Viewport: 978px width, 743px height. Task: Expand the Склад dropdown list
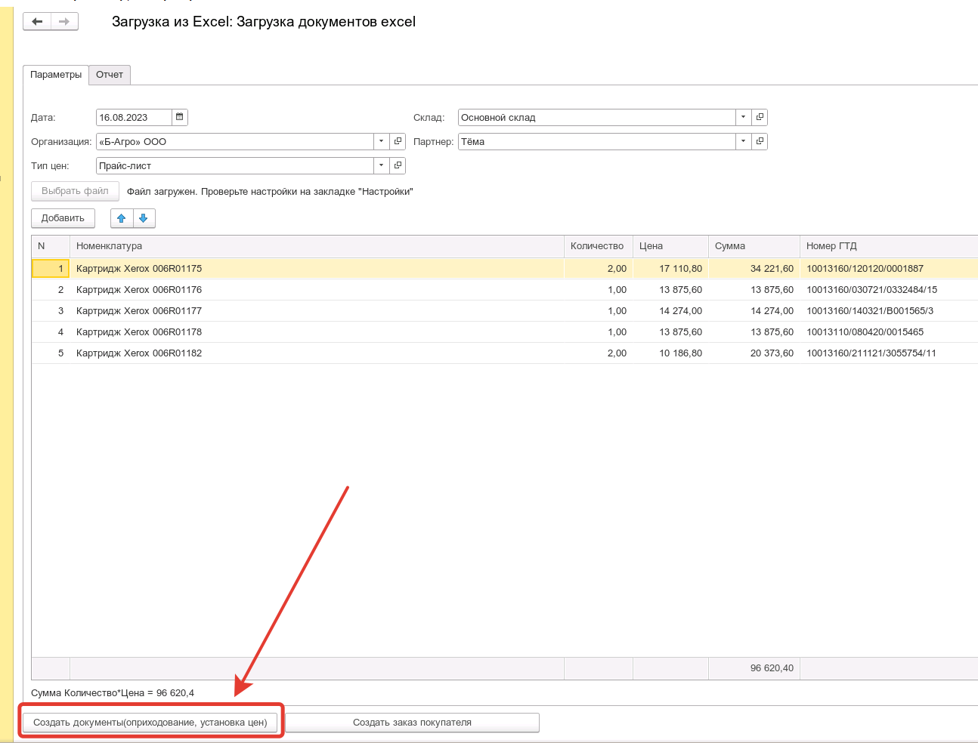click(x=743, y=117)
